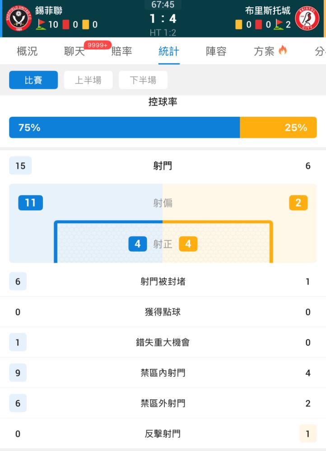326x451 pixels.
Task: Click Sheffield United's red card icon
Action: point(66,24)
